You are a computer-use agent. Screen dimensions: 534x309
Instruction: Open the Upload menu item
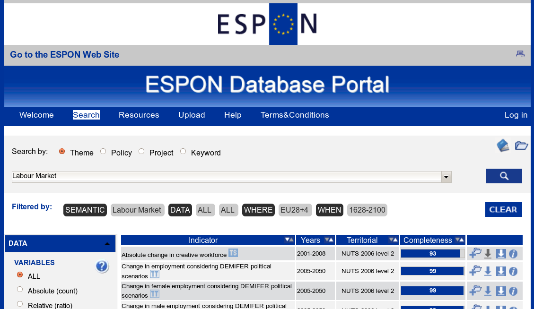pyautogui.click(x=192, y=115)
